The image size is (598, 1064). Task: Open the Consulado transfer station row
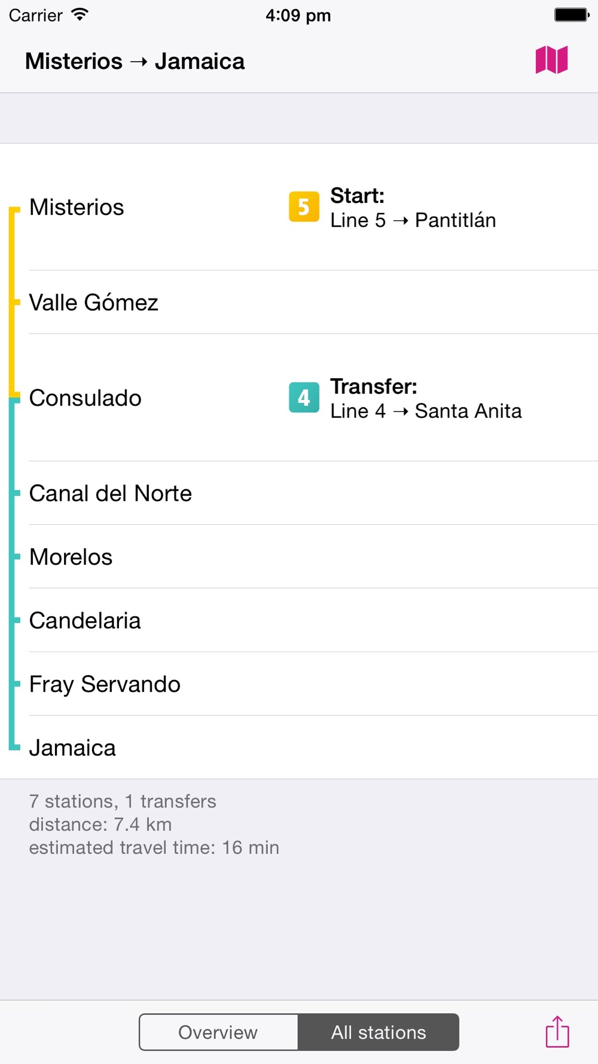(x=299, y=398)
